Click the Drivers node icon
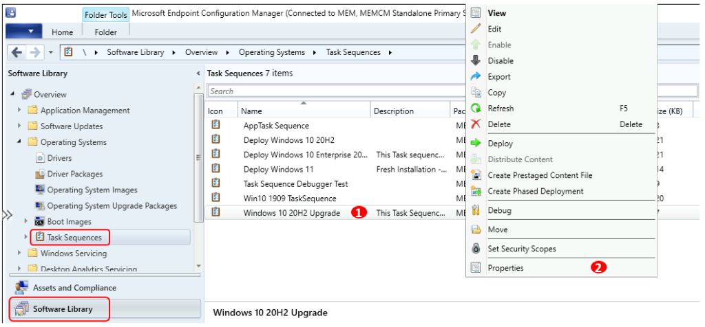705x327 pixels. pos(39,158)
